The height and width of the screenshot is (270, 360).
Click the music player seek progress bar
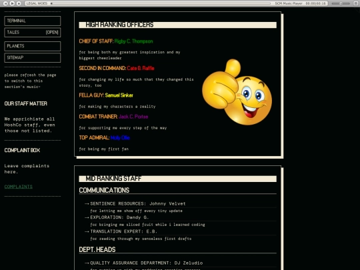161,3
